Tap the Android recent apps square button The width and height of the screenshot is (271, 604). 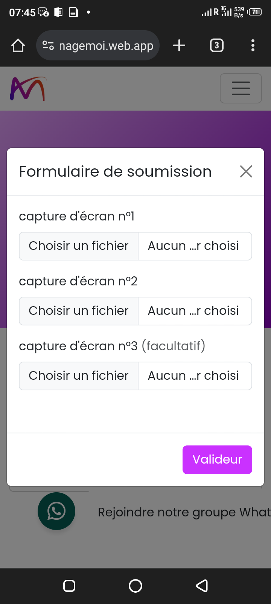(x=69, y=586)
